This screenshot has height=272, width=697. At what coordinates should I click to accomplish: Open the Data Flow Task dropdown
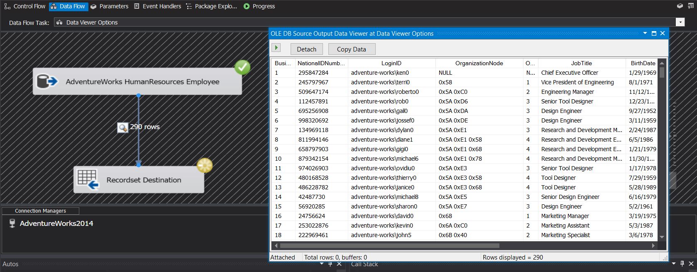click(x=680, y=22)
